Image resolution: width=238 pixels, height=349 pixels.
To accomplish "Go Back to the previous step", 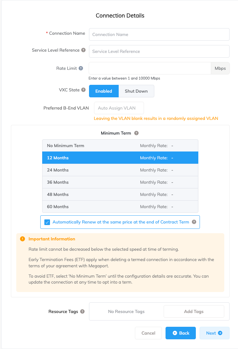I will click(x=181, y=333).
